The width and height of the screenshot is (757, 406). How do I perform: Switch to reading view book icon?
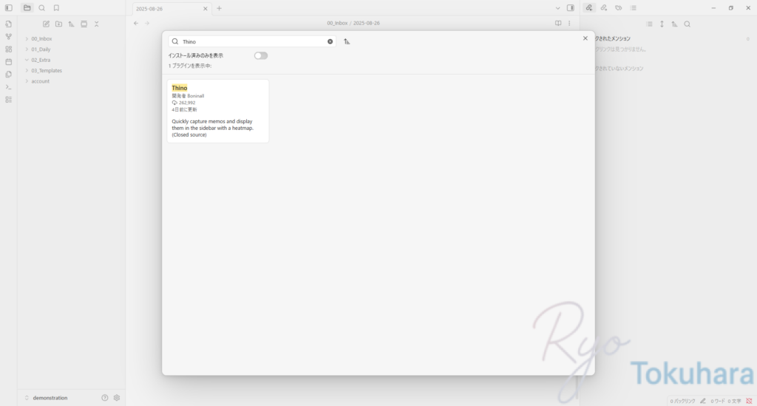point(558,23)
